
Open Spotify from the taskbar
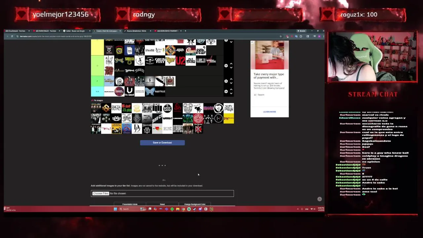172,209
